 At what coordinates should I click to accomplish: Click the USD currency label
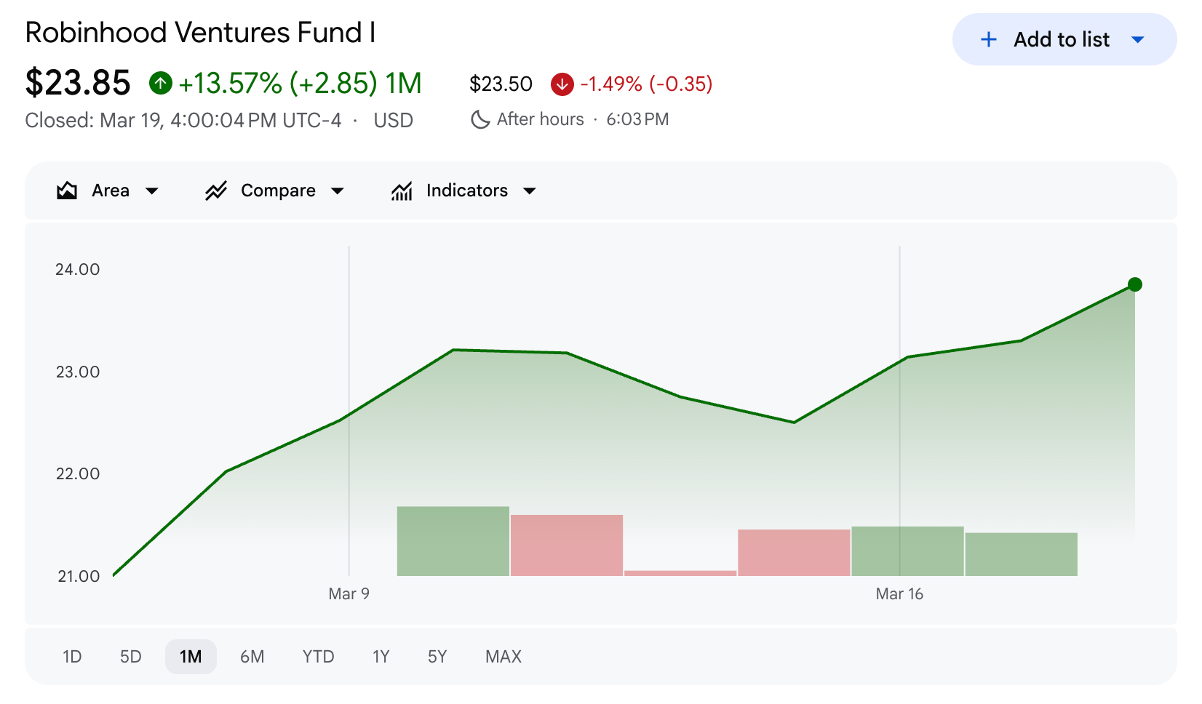(x=394, y=121)
